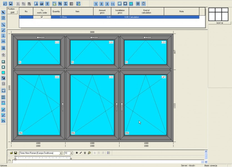Select the cyan glass fill tool
Viewport: 232px width, 167px height.
pyautogui.click(x=3, y=72)
